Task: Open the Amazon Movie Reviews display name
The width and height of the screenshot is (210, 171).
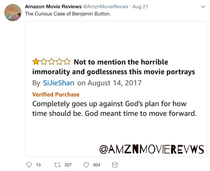Action: point(53,6)
